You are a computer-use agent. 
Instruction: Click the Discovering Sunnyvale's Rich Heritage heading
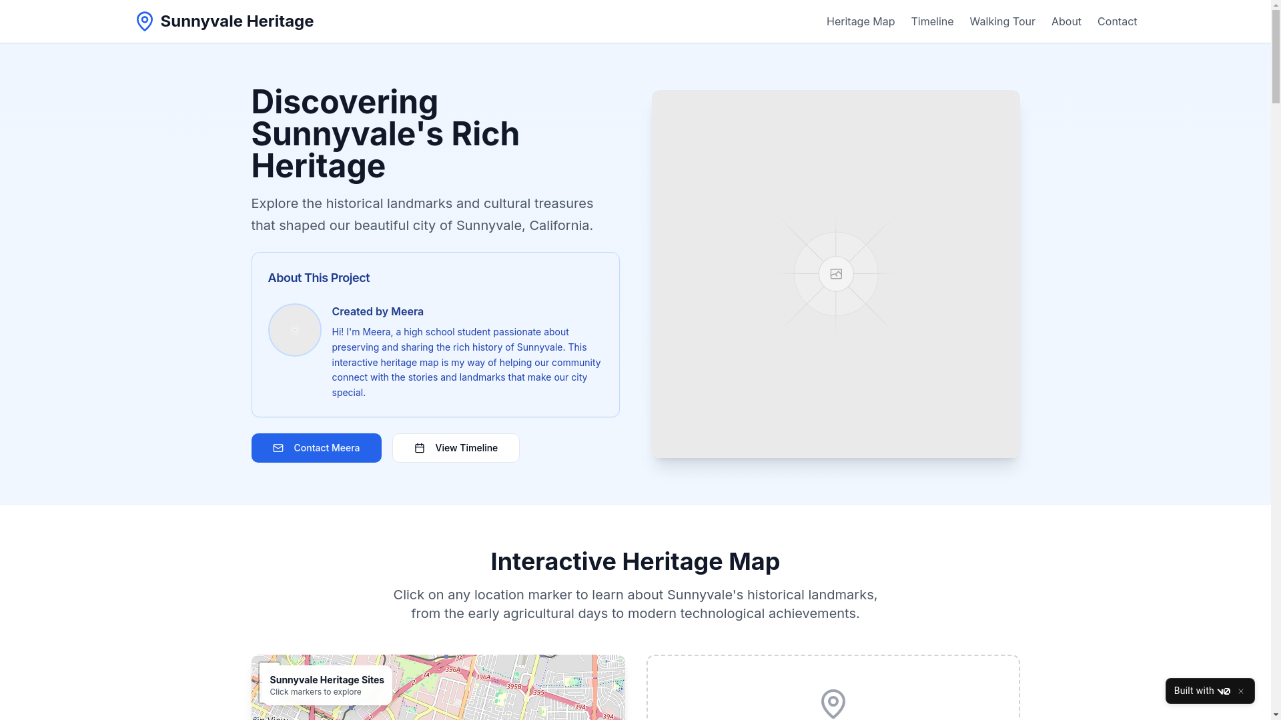tap(385, 134)
